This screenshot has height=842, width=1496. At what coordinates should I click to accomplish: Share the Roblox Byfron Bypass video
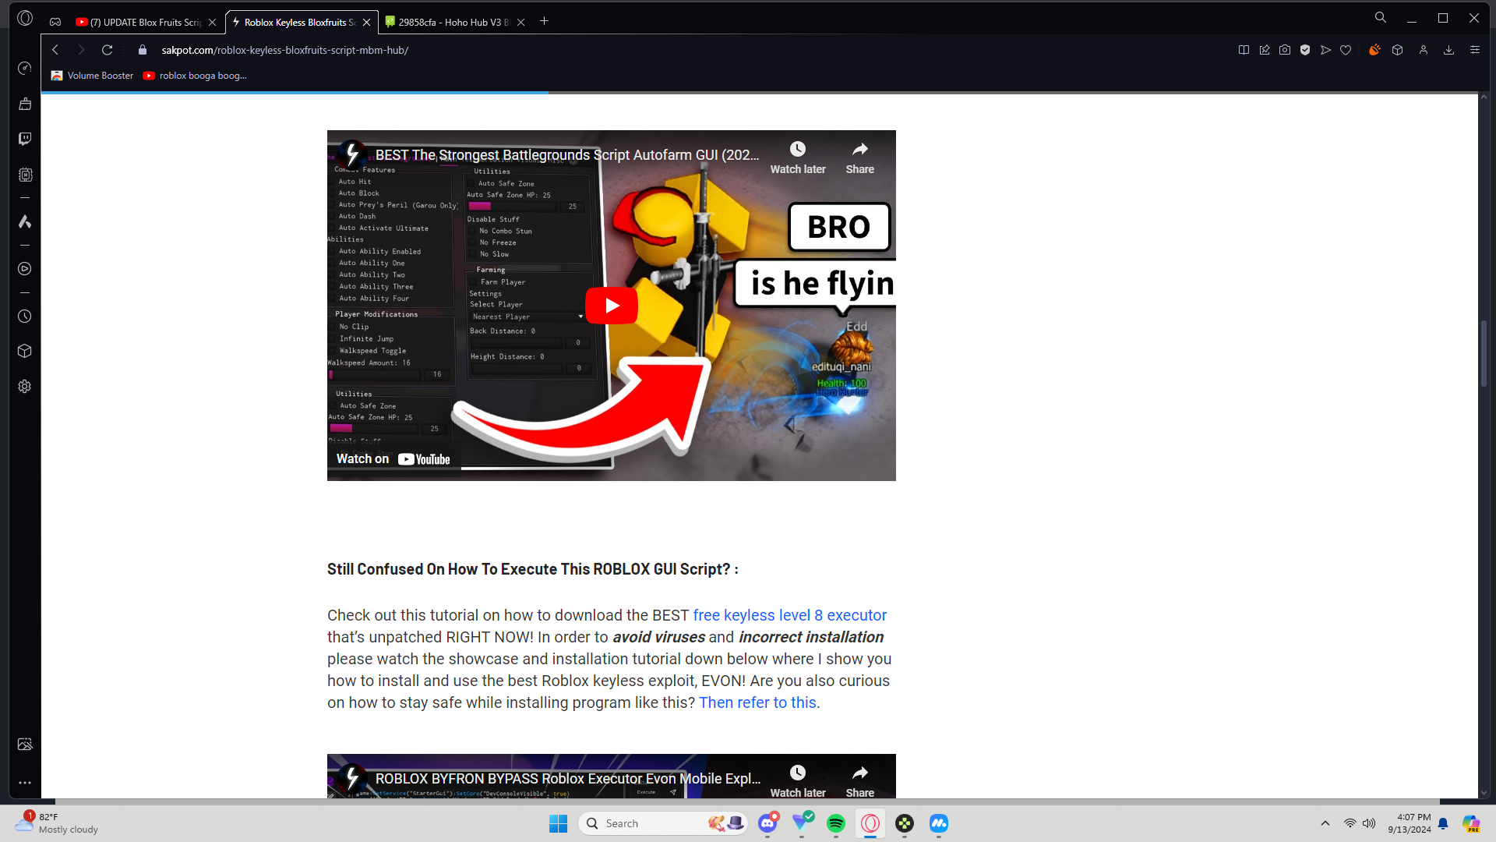860,780
